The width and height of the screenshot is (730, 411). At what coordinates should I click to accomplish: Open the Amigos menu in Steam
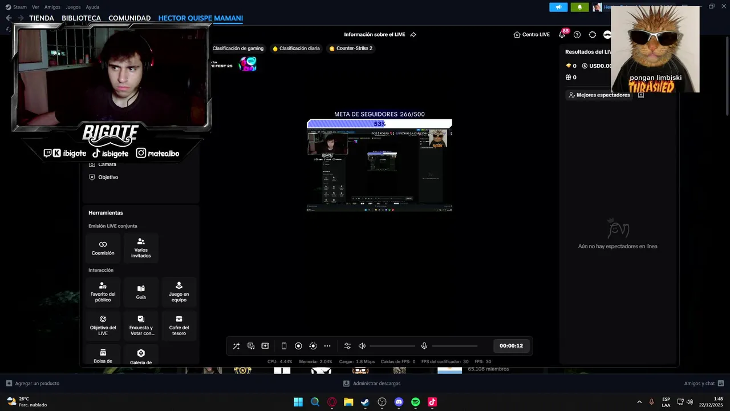[x=52, y=7]
